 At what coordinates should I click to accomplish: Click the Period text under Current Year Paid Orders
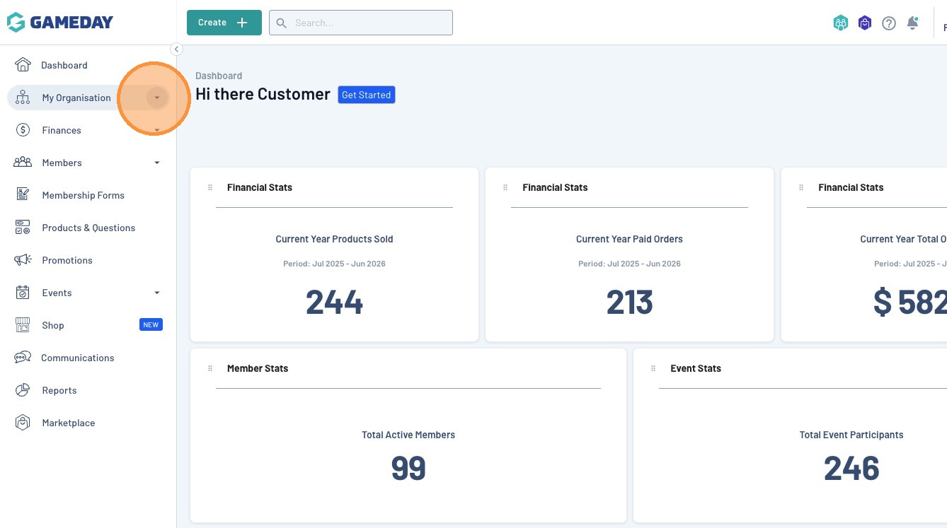[629, 264]
